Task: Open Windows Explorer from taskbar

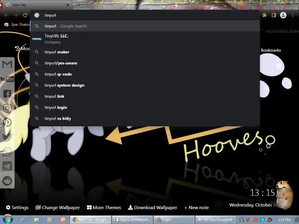Action: (36, 220)
